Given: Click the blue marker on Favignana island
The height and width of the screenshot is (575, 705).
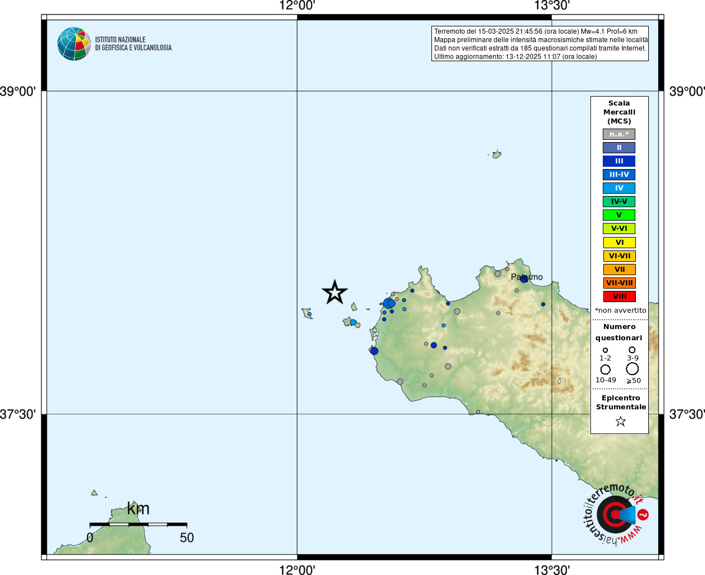Looking at the screenshot, I should click(x=353, y=322).
